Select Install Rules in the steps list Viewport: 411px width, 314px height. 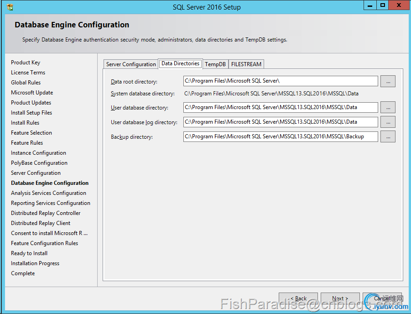(25, 123)
